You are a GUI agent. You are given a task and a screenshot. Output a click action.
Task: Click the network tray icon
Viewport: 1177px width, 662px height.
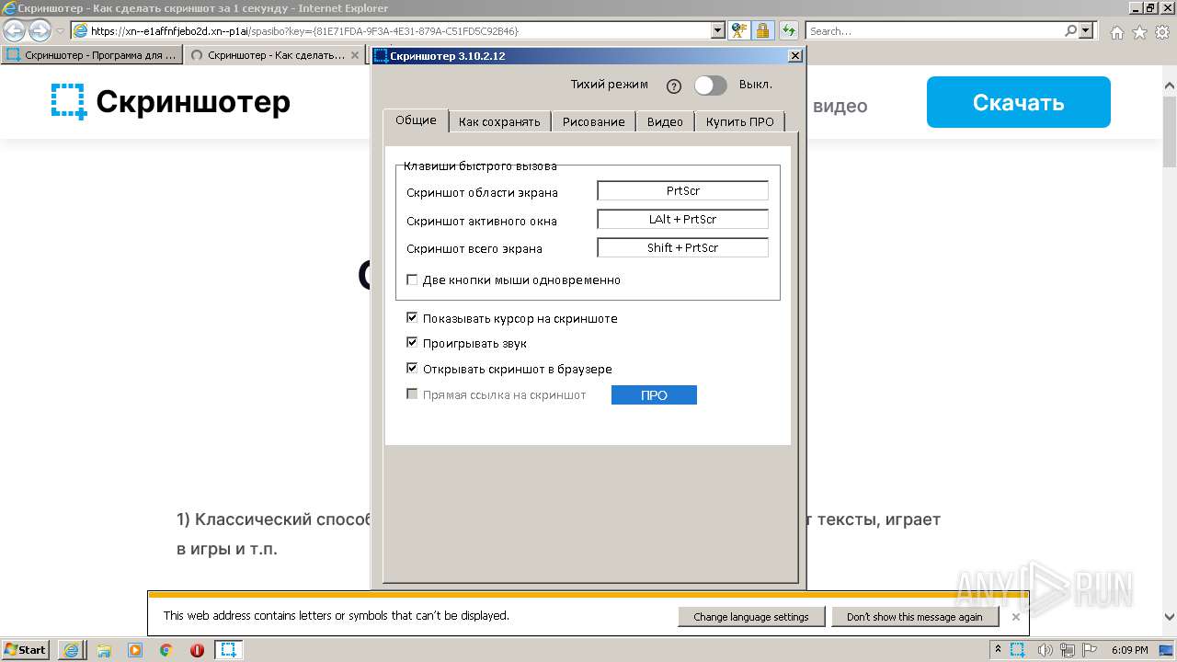tap(1068, 650)
